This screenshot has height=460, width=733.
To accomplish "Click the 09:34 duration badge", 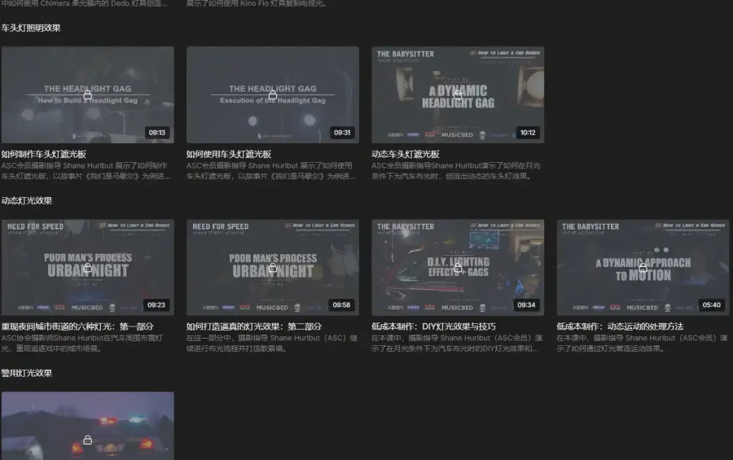I will [526, 305].
